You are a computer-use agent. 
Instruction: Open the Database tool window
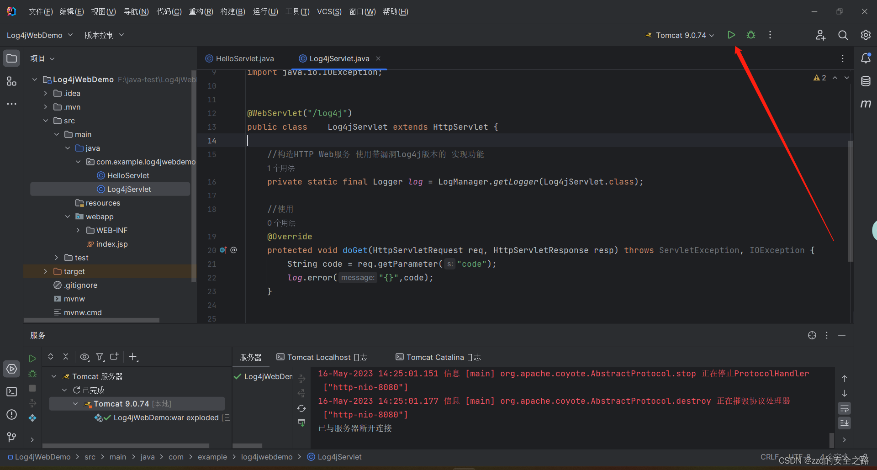(866, 81)
